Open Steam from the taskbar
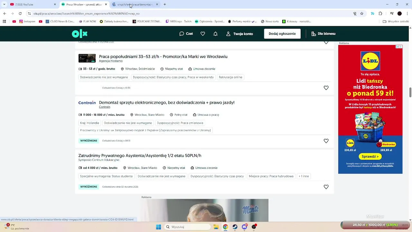The width and height of the screenshot is (412, 232). [235, 227]
